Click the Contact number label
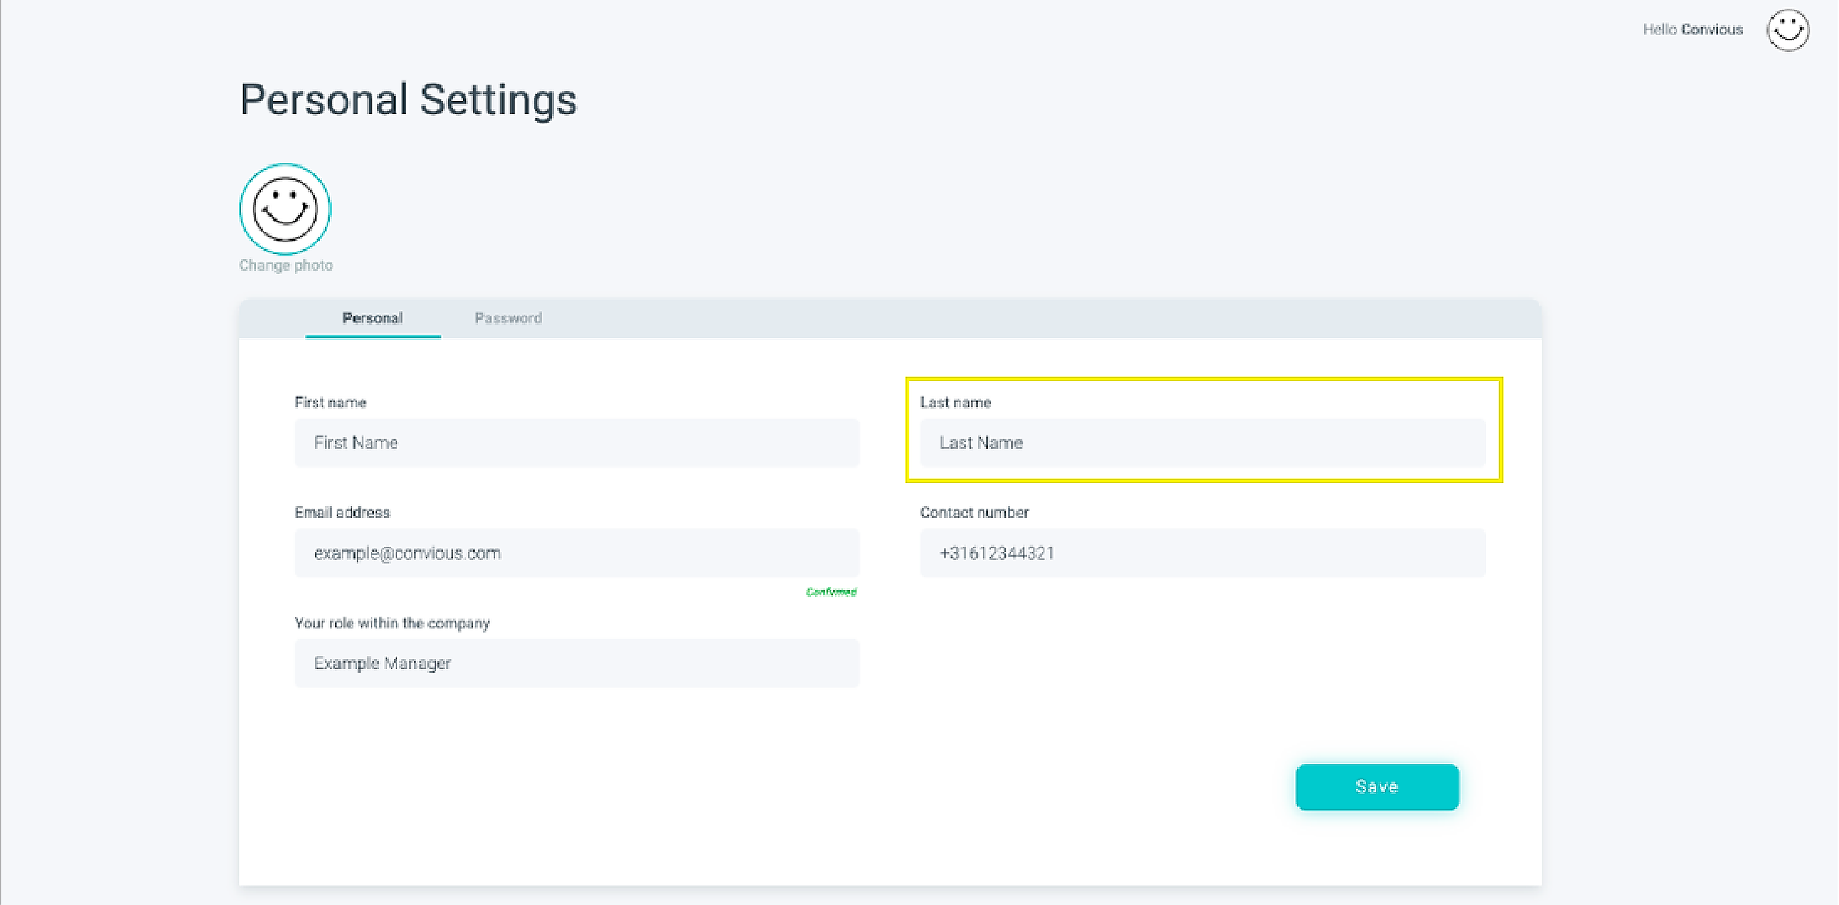Image resolution: width=1839 pixels, height=905 pixels. (974, 512)
